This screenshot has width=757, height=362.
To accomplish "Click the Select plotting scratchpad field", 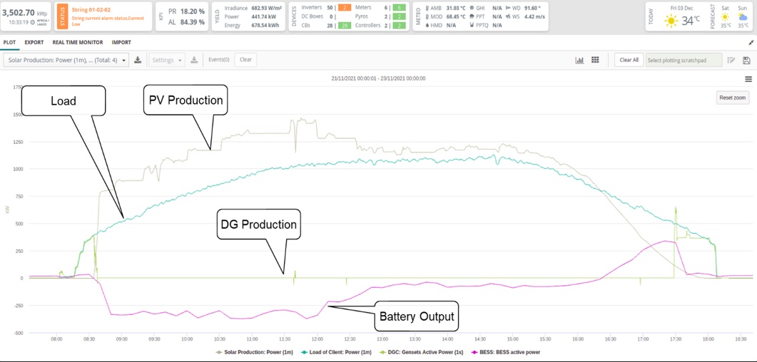I will click(684, 61).
